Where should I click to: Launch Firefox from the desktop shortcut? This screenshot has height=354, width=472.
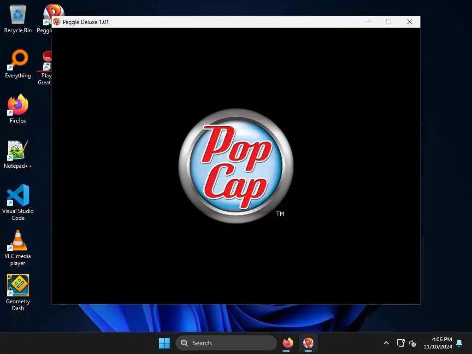click(18, 109)
